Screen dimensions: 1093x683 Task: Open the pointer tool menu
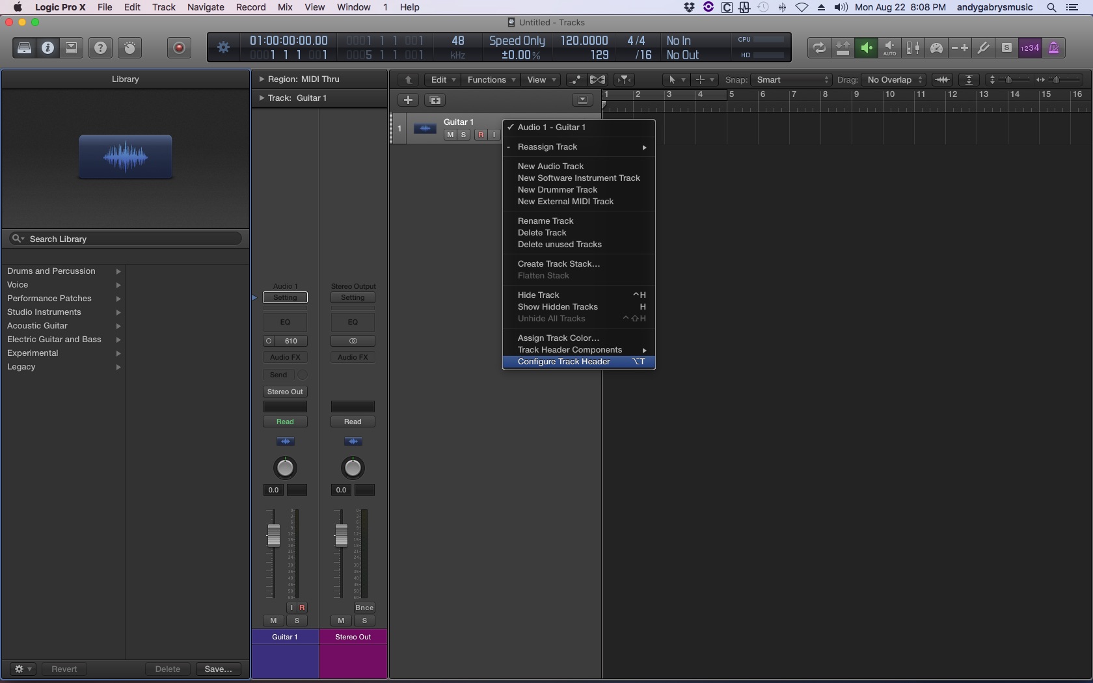675,79
